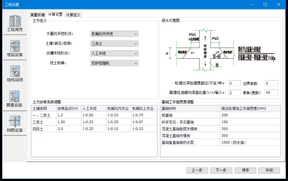This screenshot has width=288, height=181.
Task: Open the 算量设置 sidebar section
Action: [15, 99]
